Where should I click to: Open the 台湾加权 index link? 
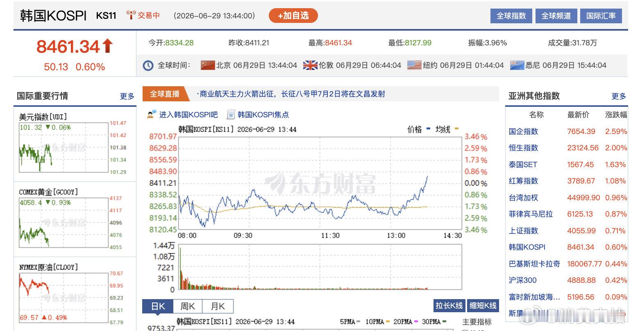point(523,198)
